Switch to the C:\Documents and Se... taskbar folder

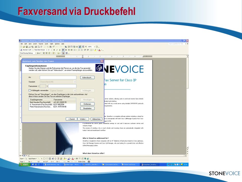(110, 165)
